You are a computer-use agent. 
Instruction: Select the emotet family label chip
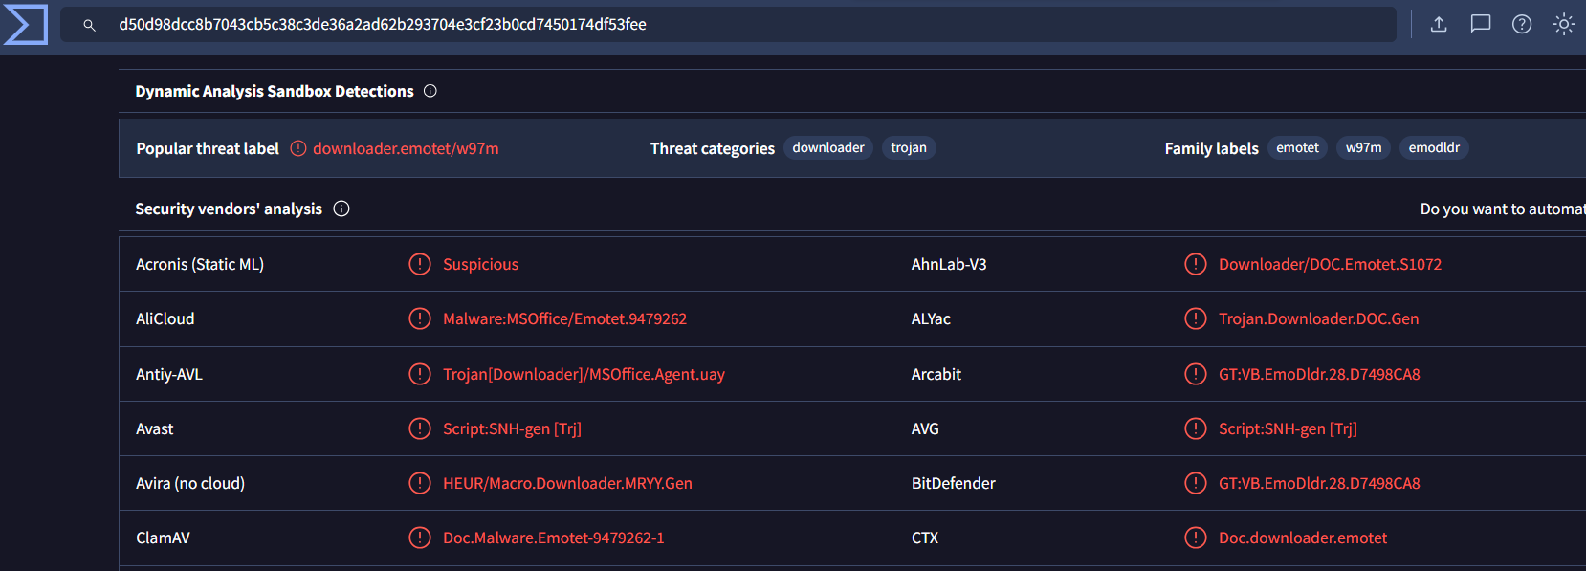tap(1297, 147)
